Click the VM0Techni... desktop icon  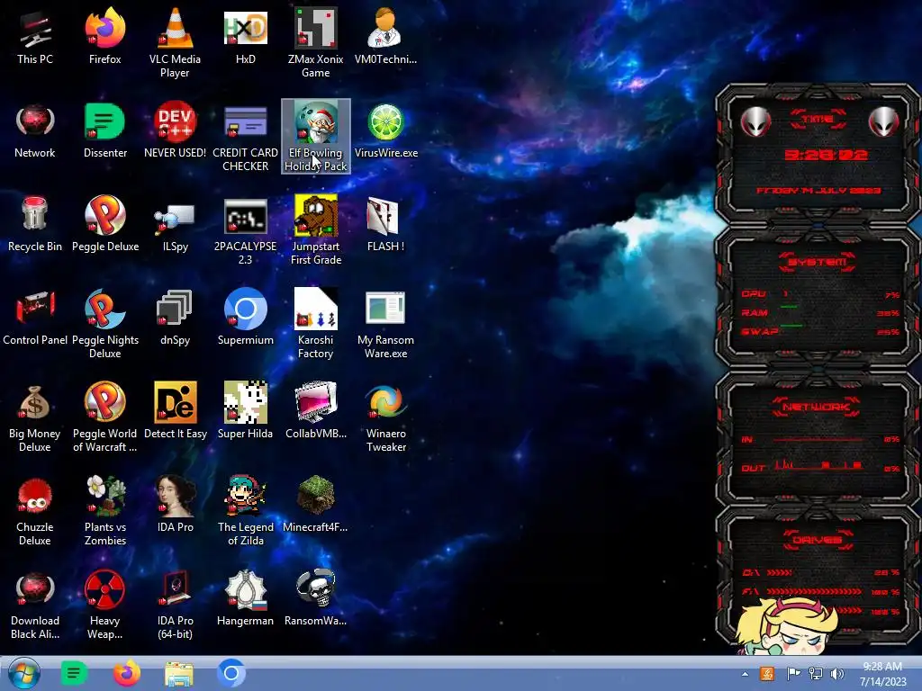pyautogui.click(x=385, y=38)
